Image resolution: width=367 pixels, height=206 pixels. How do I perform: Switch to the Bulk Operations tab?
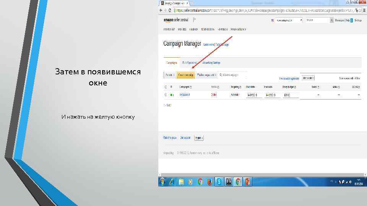pos(189,63)
